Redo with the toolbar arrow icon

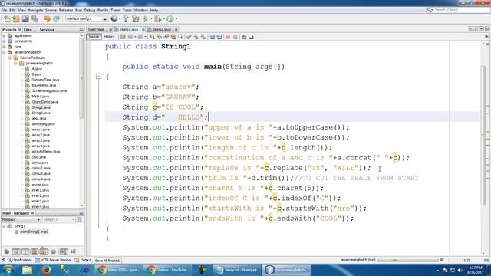point(56,19)
